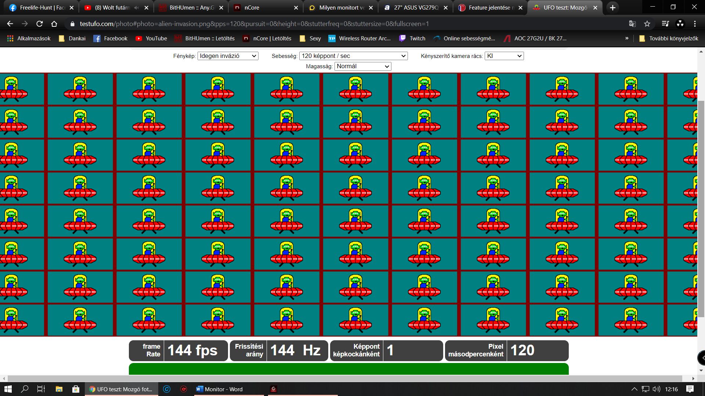
Task: Expand the Kényszerítő kamera rács dropdown
Action: click(x=504, y=56)
